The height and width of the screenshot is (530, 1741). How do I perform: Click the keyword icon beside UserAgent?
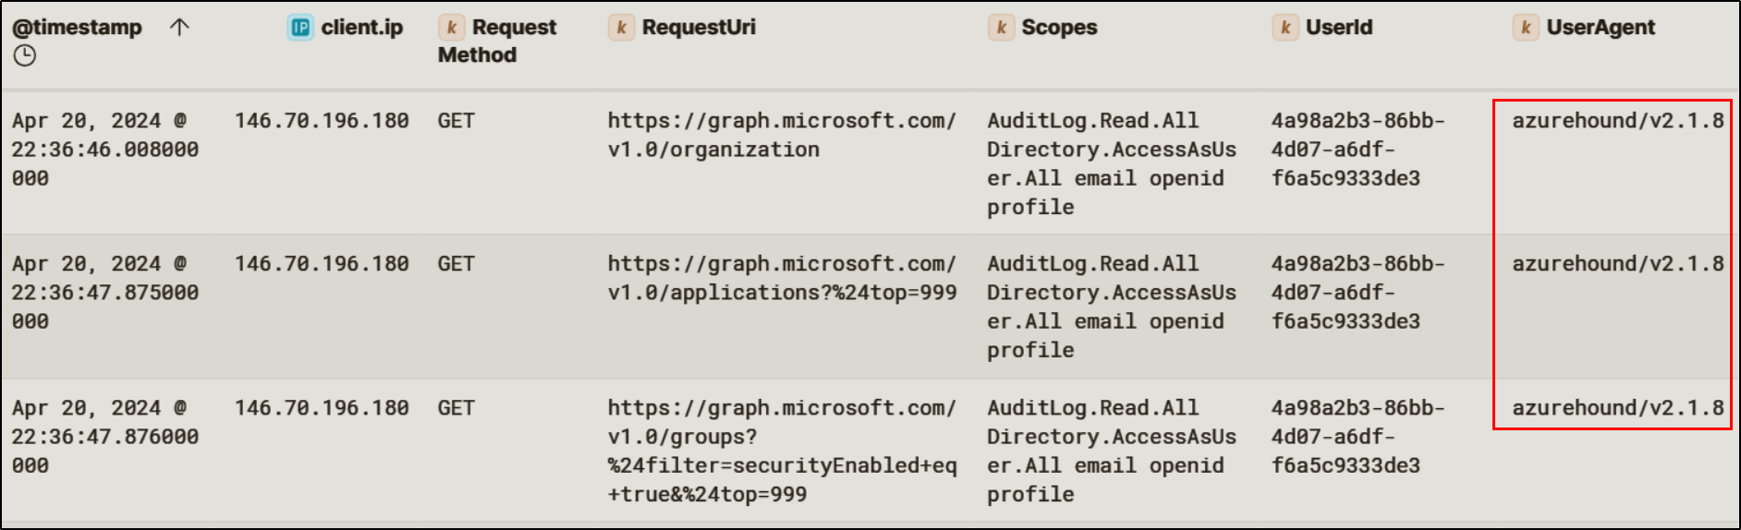tap(1526, 28)
